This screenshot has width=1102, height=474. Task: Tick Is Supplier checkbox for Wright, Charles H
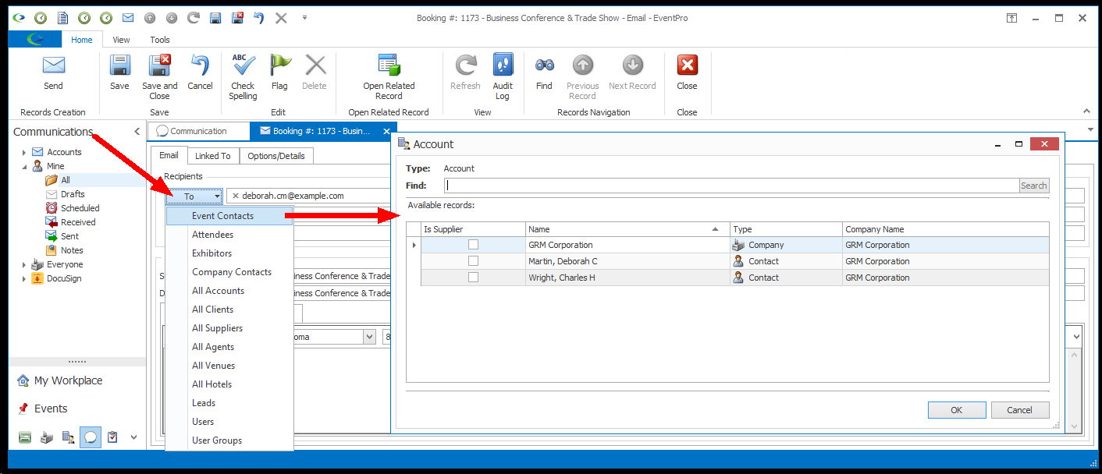point(473,278)
